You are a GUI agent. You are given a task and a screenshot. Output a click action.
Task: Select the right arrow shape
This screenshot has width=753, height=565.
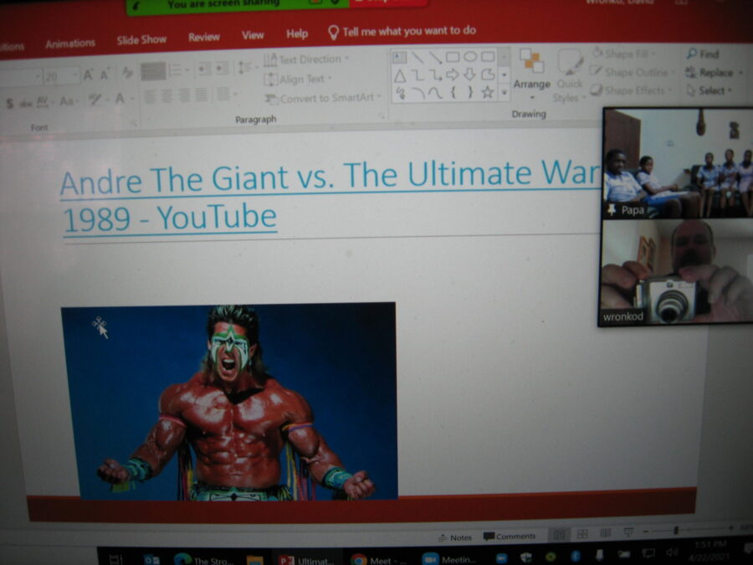[x=452, y=74]
